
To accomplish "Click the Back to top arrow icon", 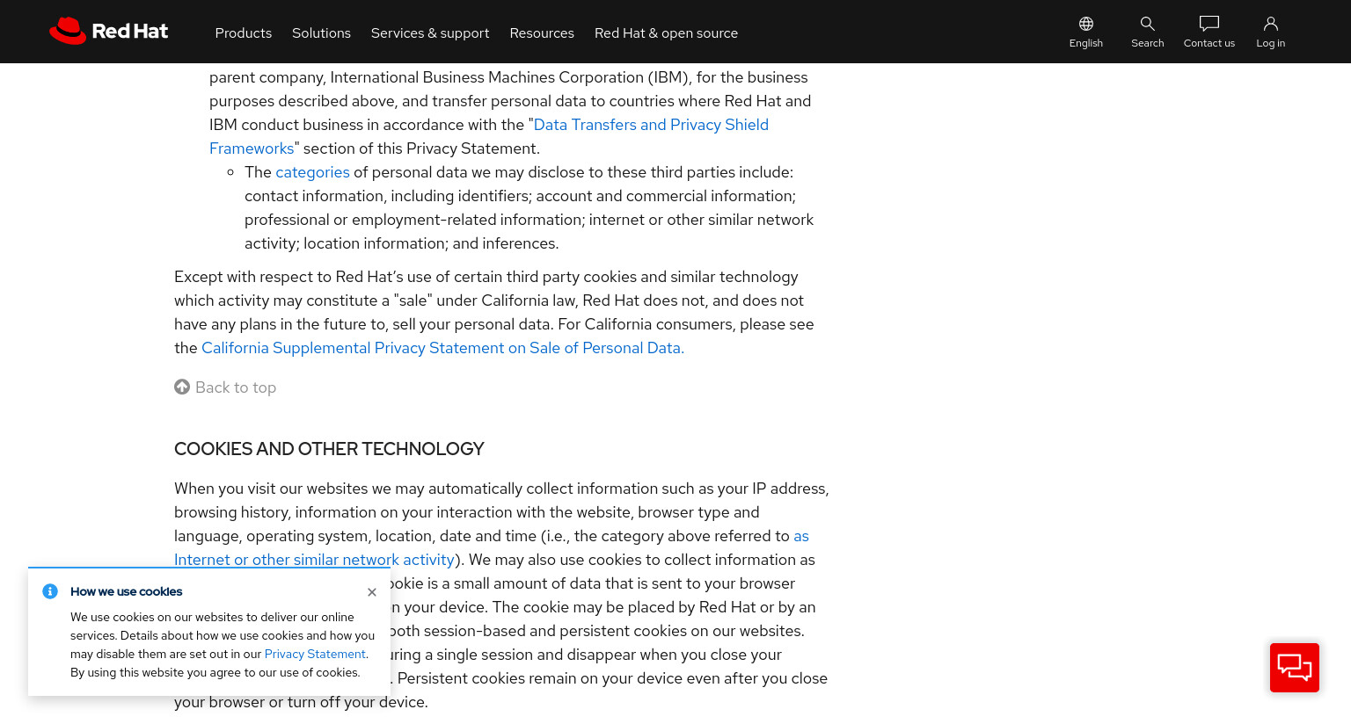I will point(182,387).
